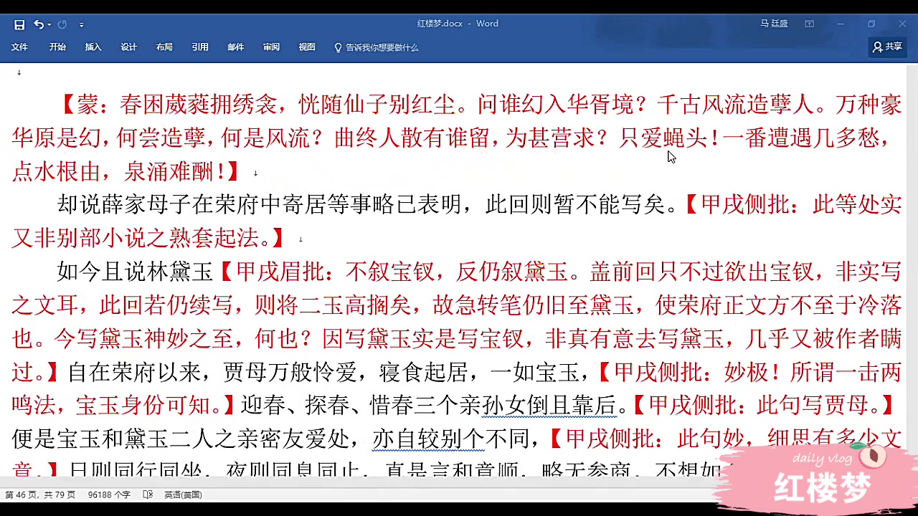
Task: Click the underlined phrase 孙女倒且靠后
Action: click(549, 406)
